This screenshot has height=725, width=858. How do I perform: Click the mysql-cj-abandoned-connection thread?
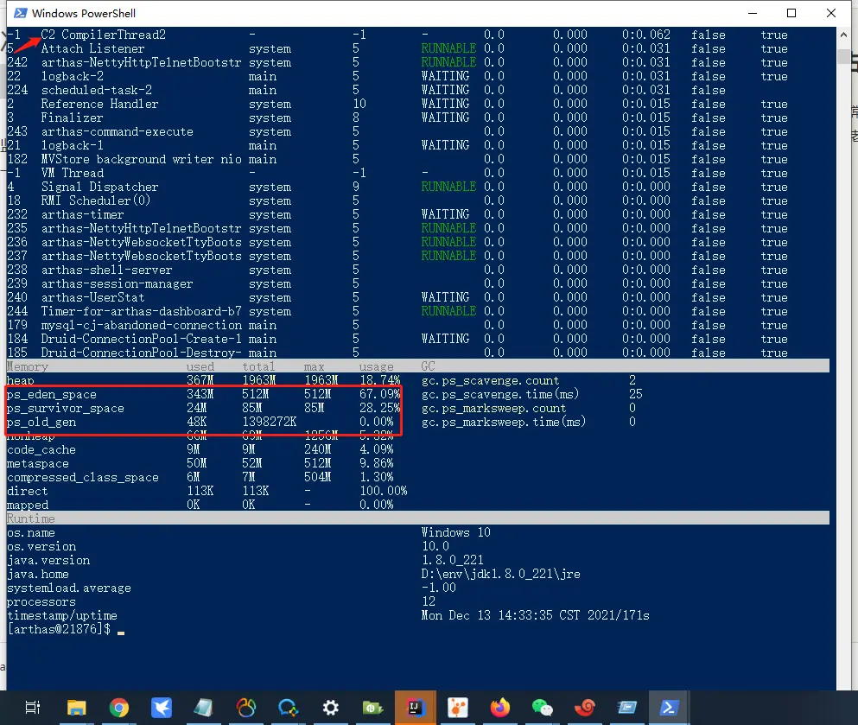[141, 326]
